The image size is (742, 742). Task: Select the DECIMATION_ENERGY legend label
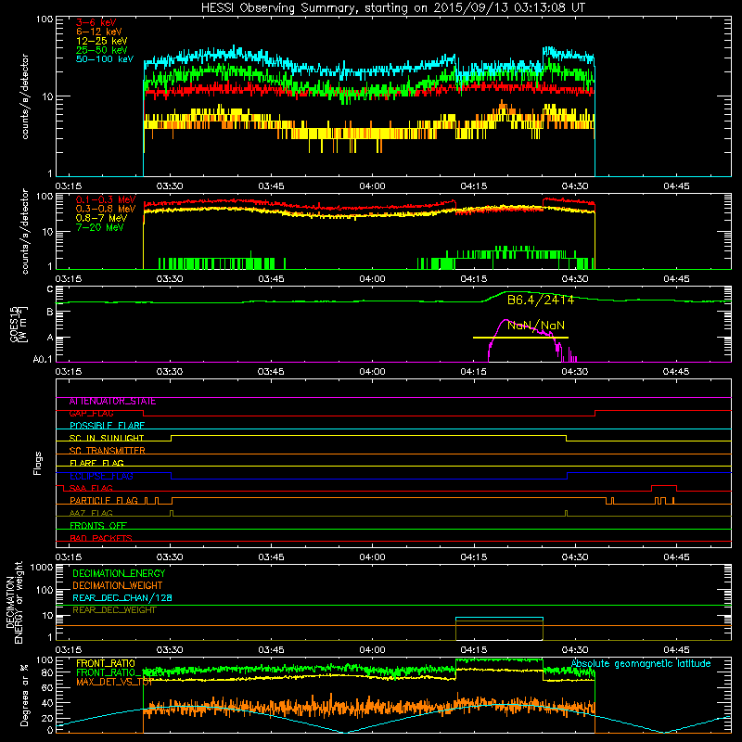pos(119,573)
